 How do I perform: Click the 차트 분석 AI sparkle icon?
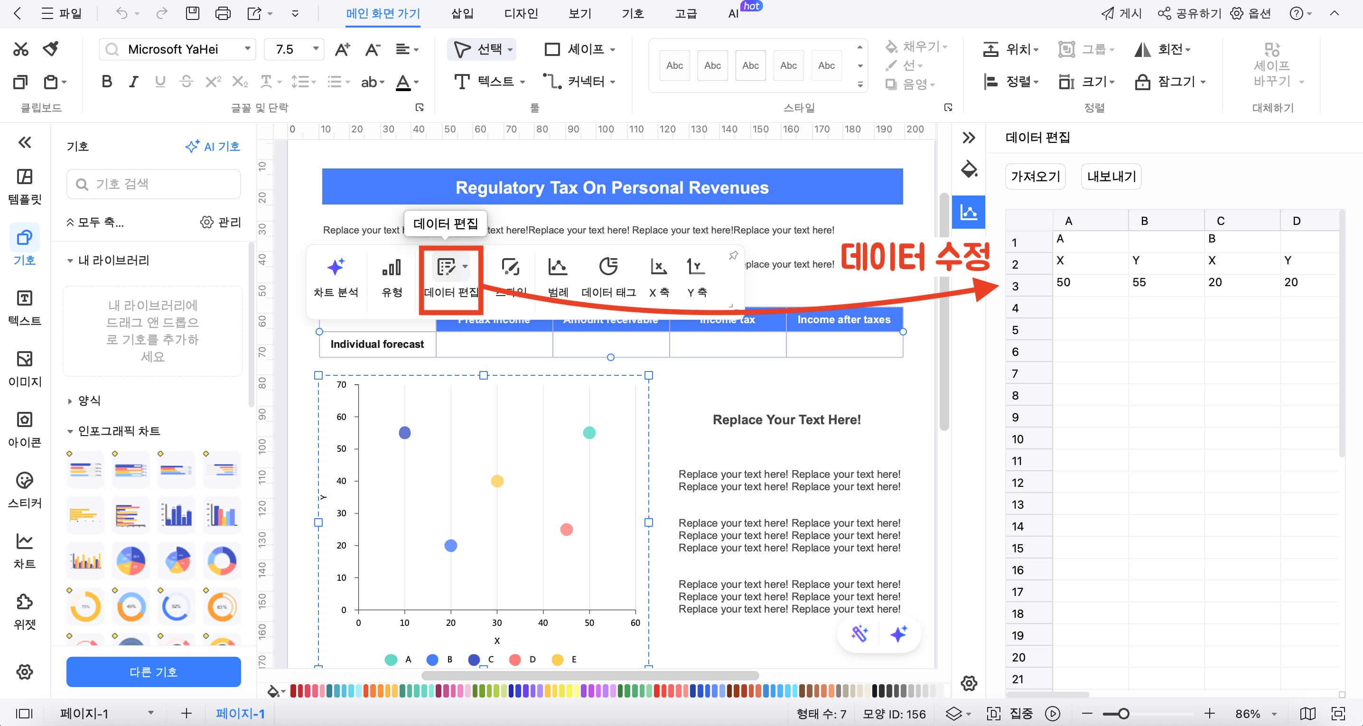click(x=336, y=268)
